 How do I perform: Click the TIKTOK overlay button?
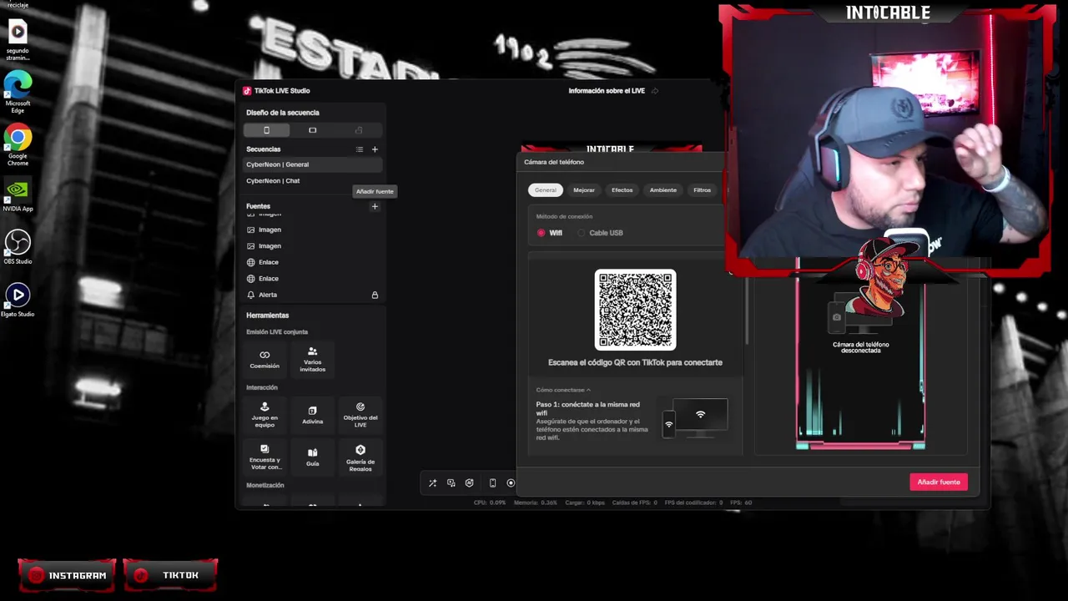tap(170, 575)
